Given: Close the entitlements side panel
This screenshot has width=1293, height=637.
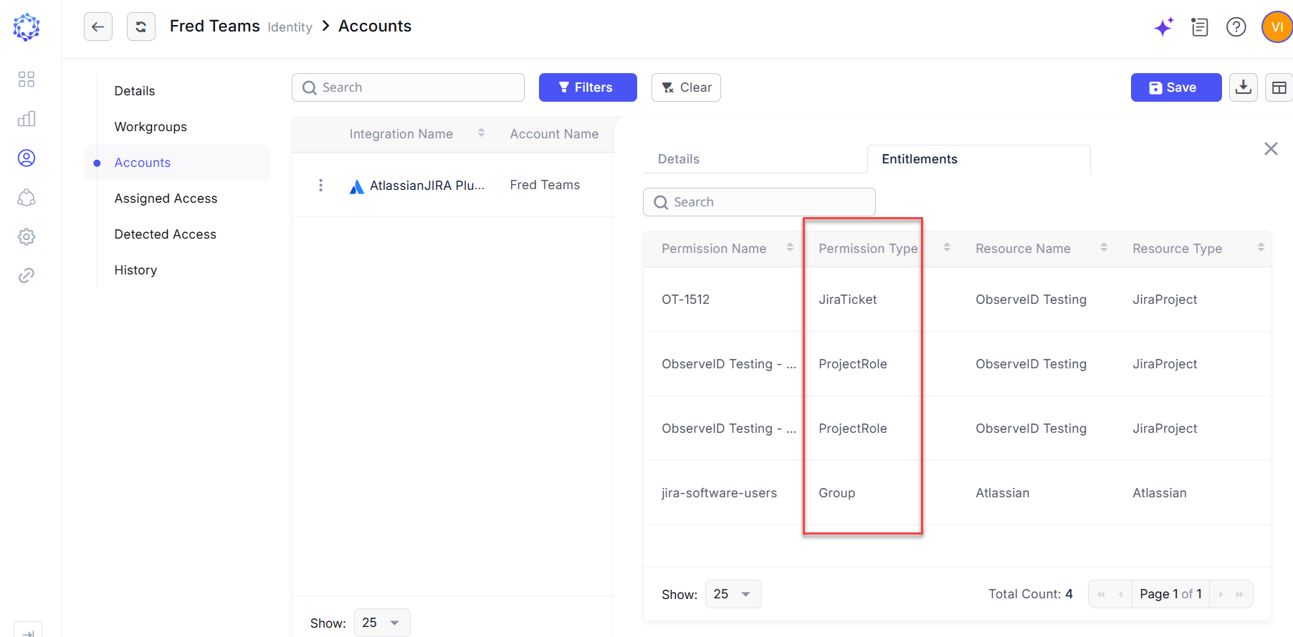Looking at the screenshot, I should pyautogui.click(x=1271, y=148).
